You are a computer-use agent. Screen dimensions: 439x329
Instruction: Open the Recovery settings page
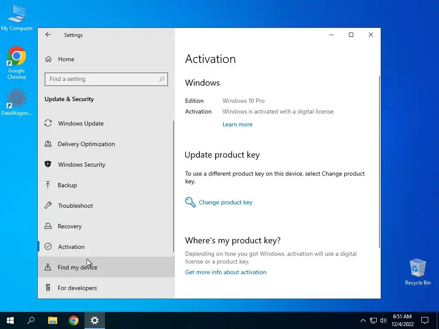click(x=106, y=226)
